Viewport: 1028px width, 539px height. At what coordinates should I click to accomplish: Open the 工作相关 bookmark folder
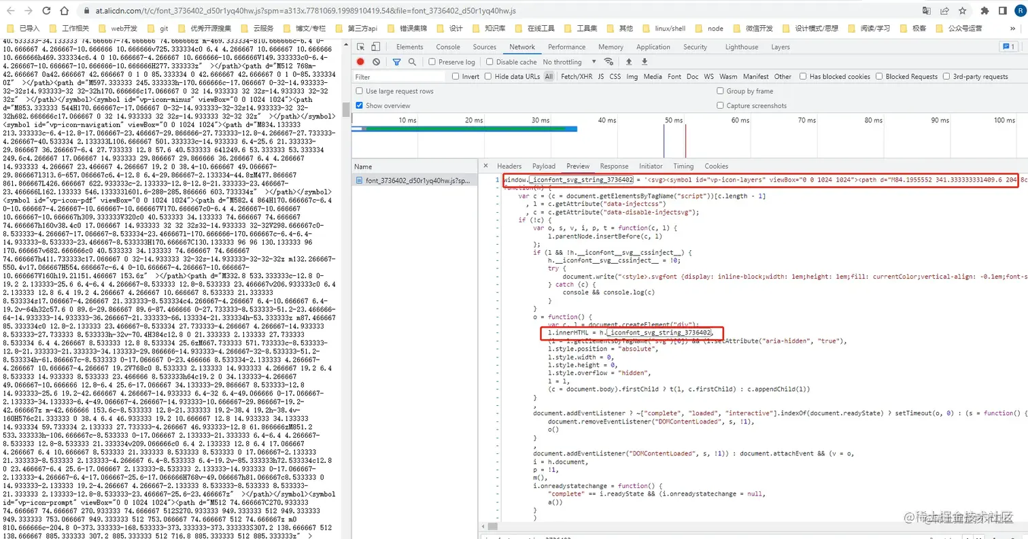coord(69,29)
